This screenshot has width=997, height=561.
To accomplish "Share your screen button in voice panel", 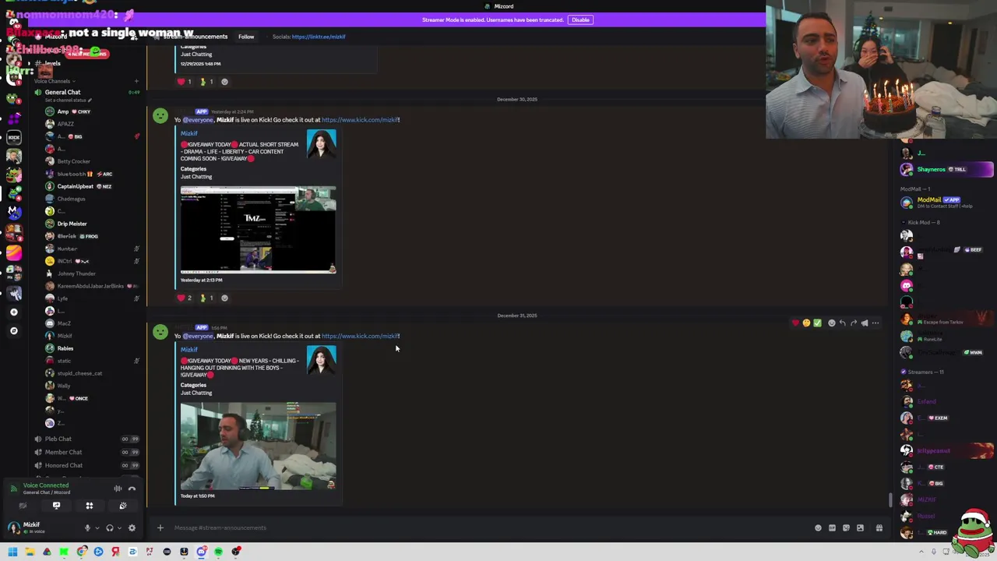I will click(x=56, y=506).
